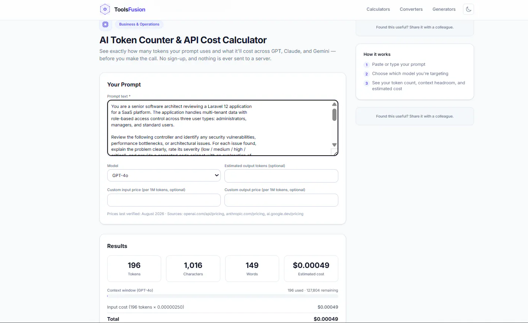Image resolution: width=528 pixels, height=323 pixels.
Task: Click inside the Prompt text area
Action: pos(220,128)
